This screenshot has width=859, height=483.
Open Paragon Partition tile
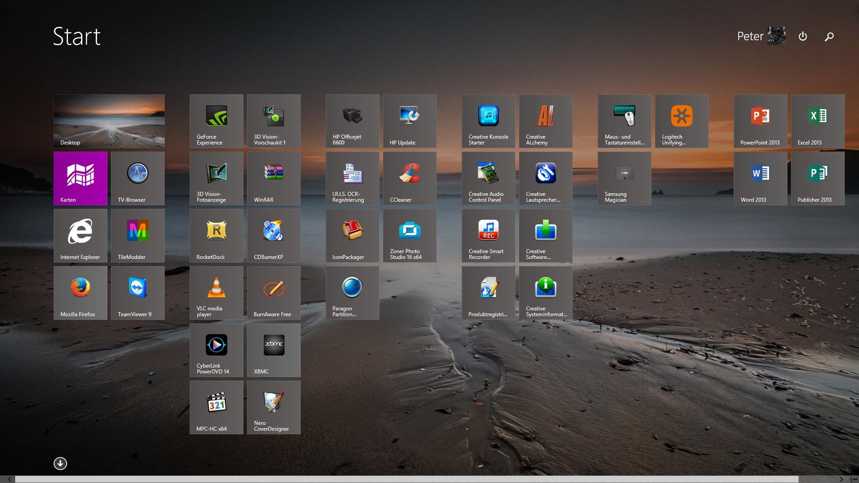(x=353, y=293)
